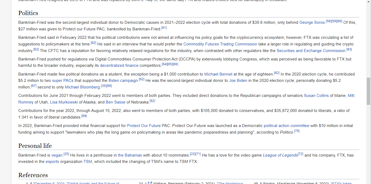Screen dimensions: 371x184
Task: Open citation 70 after Politico
Action: click(297, 131)
